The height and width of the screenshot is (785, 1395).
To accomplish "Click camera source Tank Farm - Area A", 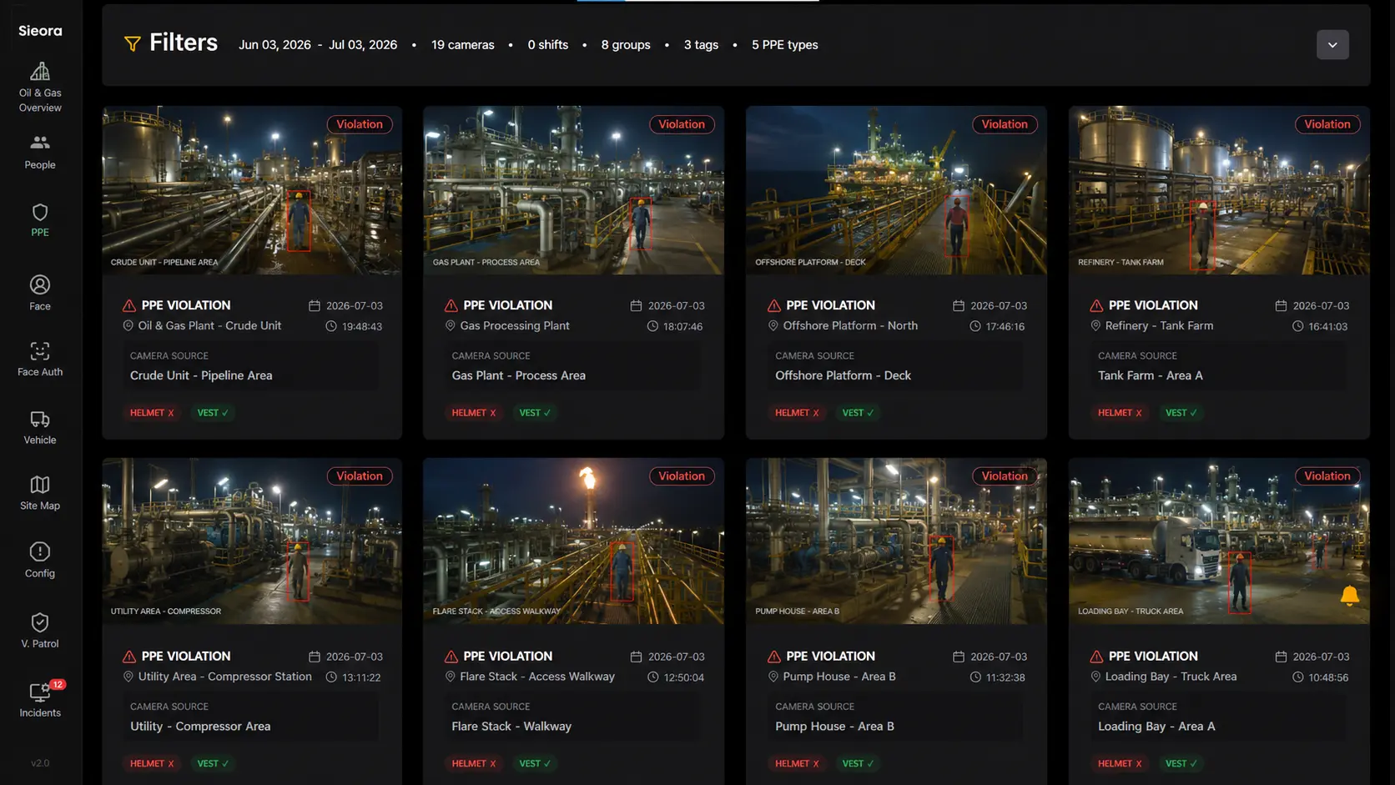I will click(x=1151, y=375).
